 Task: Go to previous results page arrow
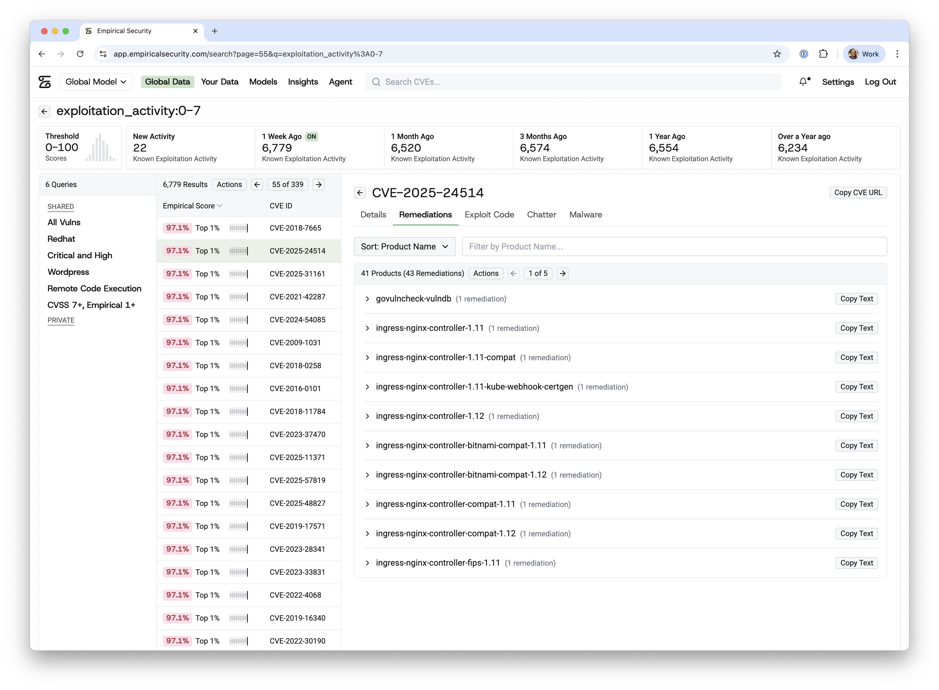[257, 185]
